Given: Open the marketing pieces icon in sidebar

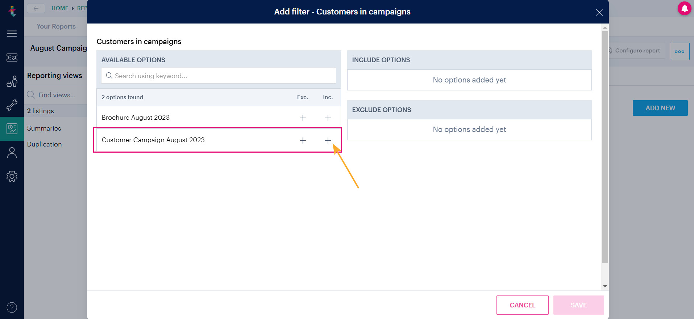Looking at the screenshot, I should (12, 81).
